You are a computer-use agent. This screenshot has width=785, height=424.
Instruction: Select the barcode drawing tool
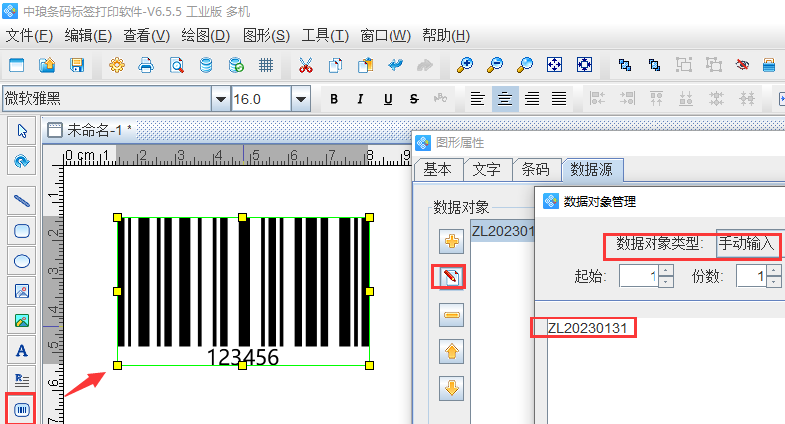click(21, 410)
